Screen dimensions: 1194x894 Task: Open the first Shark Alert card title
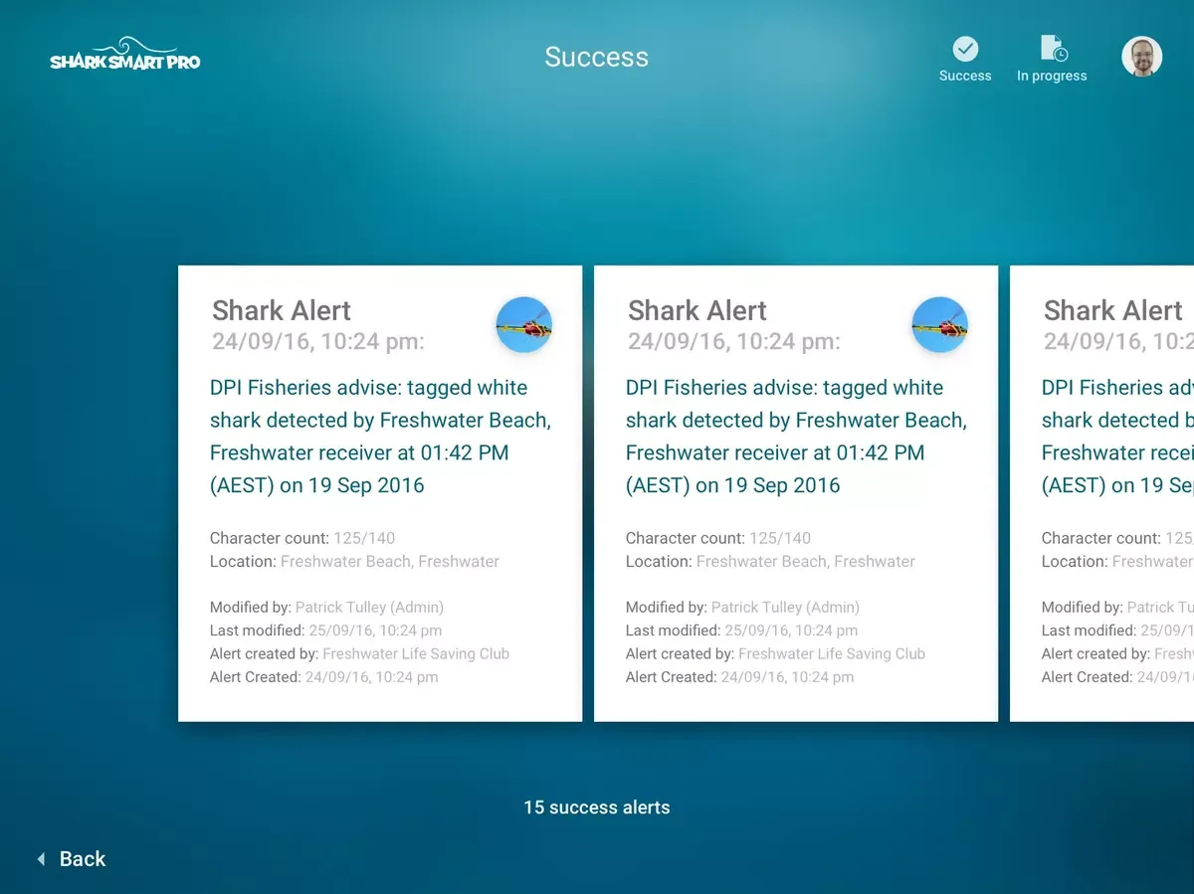pyautogui.click(x=282, y=310)
